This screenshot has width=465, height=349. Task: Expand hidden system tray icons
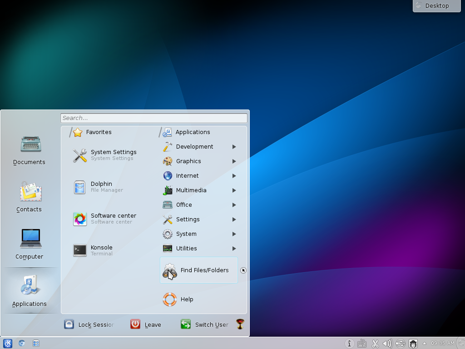tap(423, 344)
